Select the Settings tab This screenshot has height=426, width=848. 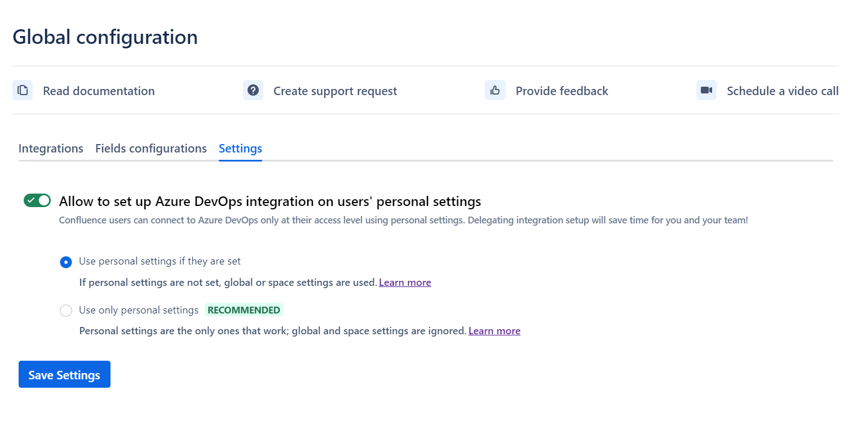pos(240,149)
